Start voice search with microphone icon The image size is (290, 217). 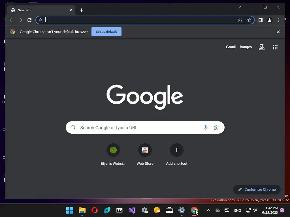click(206, 127)
